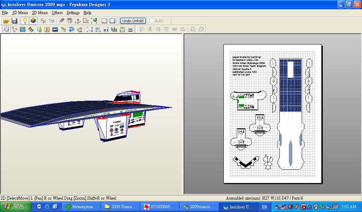Click the printer icon in toolbar
The height and width of the screenshot is (212, 362).
coord(130,30)
